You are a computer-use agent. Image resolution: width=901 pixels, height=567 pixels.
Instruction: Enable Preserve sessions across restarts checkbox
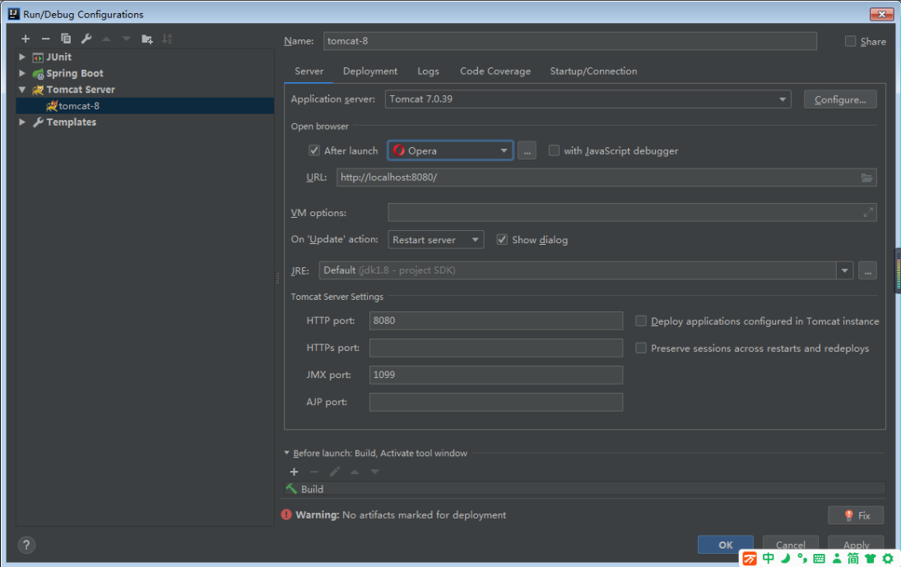point(641,348)
